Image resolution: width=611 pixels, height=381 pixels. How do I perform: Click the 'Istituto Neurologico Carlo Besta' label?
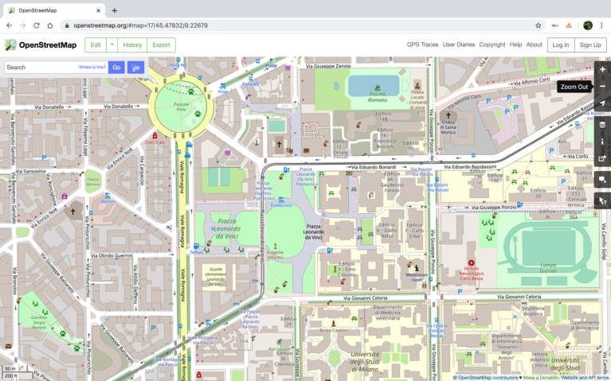471,273
